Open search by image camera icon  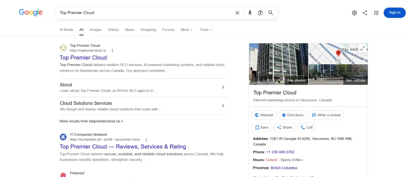click(260, 13)
